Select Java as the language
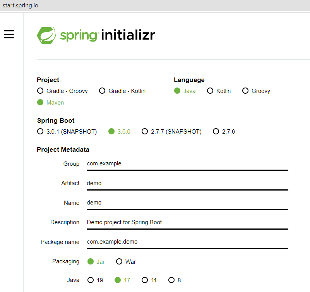The image size is (310, 292). pos(177,91)
